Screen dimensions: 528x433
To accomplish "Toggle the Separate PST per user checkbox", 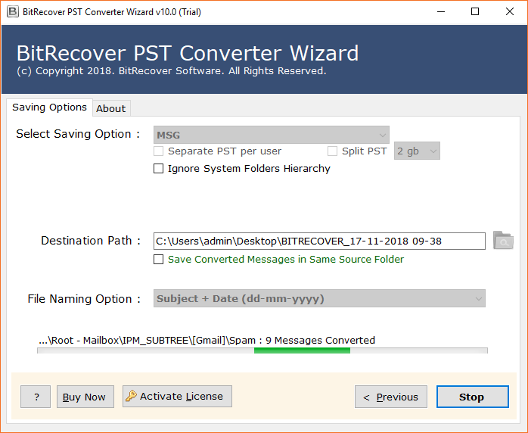I will pos(159,151).
